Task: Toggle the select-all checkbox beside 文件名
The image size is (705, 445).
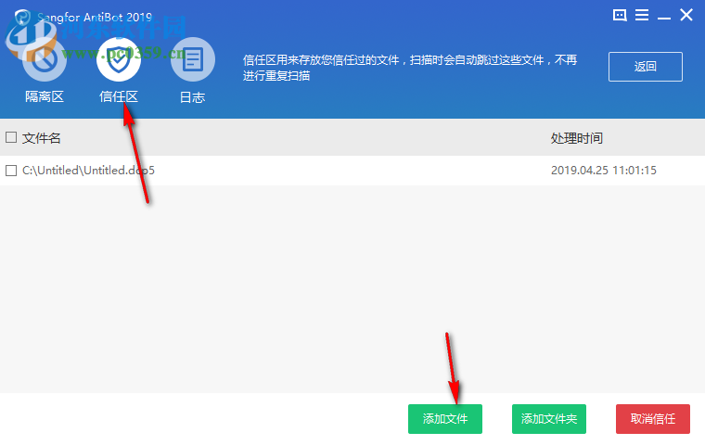Action: [x=11, y=137]
